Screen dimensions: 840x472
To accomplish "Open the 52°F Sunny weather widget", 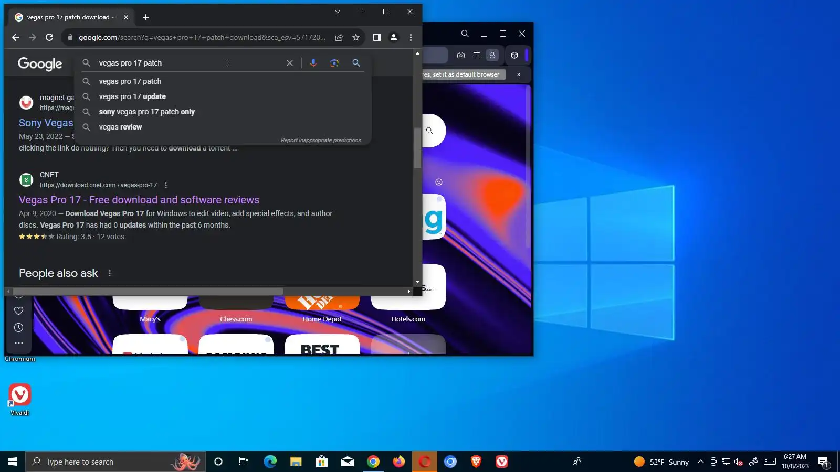I will point(661,462).
